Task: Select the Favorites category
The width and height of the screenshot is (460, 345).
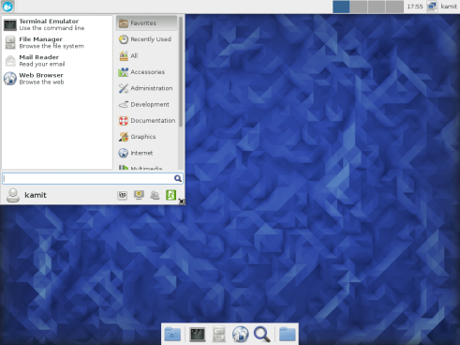Action: [x=147, y=23]
